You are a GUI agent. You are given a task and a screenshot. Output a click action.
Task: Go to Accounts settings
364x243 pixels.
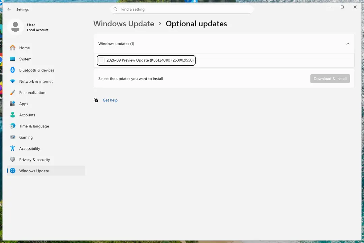pos(46,115)
